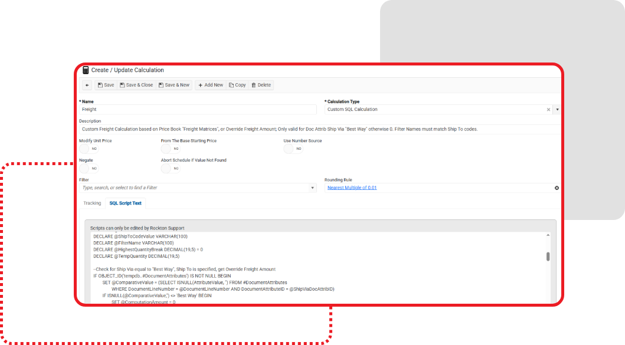Expand the Calculation Type dropdown arrow
This screenshot has width=625, height=345.
557,109
